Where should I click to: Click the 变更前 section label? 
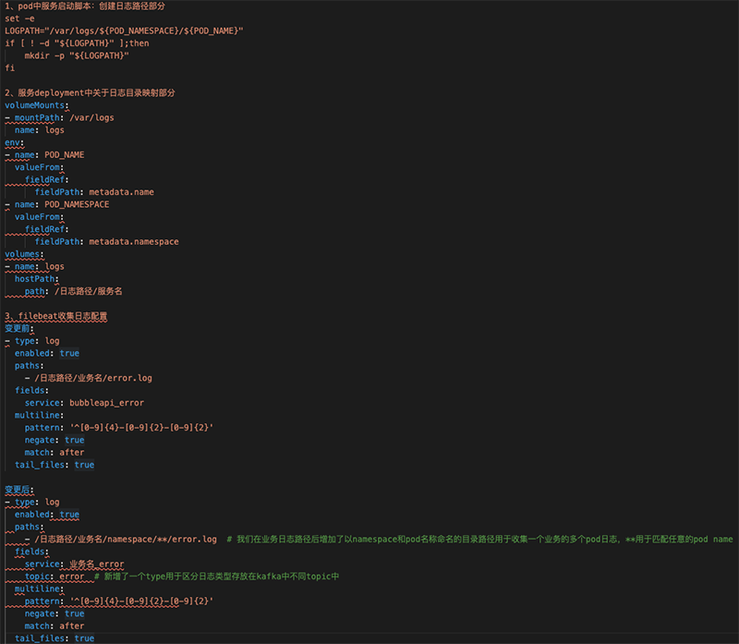(x=16, y=328)
